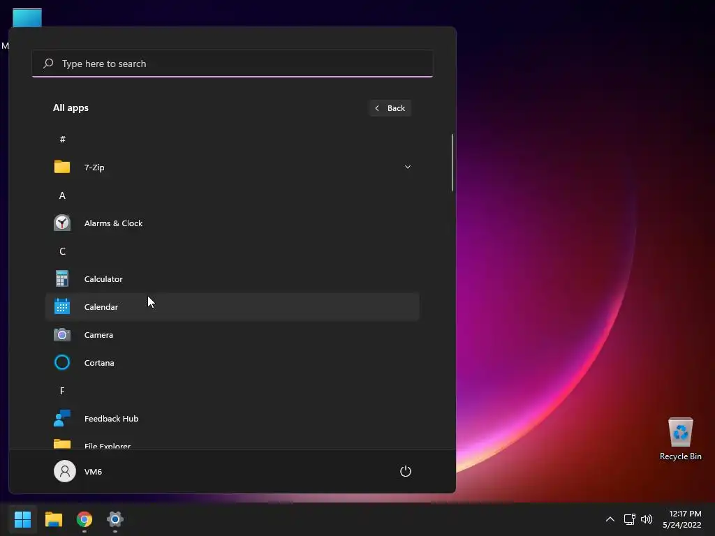Show hidden icons tray chevron

point(610,519)
